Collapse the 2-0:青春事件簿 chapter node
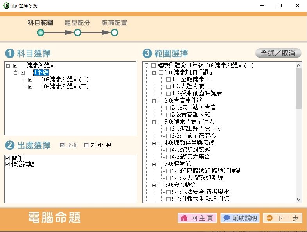This screenshot has width=307, height=232. coord(154,101)
